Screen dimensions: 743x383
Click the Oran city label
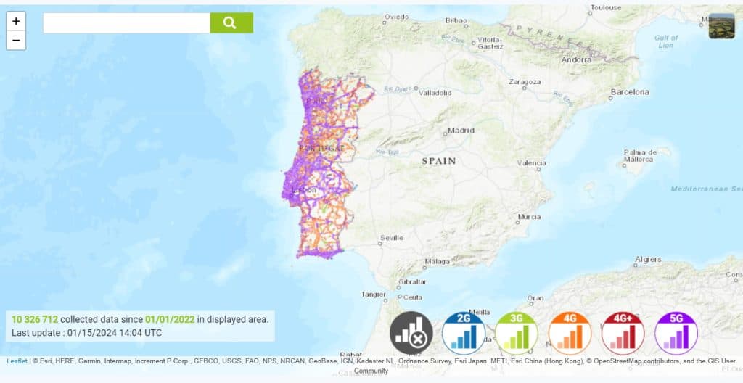click(x=535, y=298)
